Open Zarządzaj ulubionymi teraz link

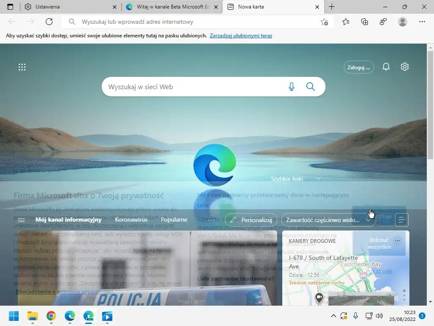pos(241,36)
